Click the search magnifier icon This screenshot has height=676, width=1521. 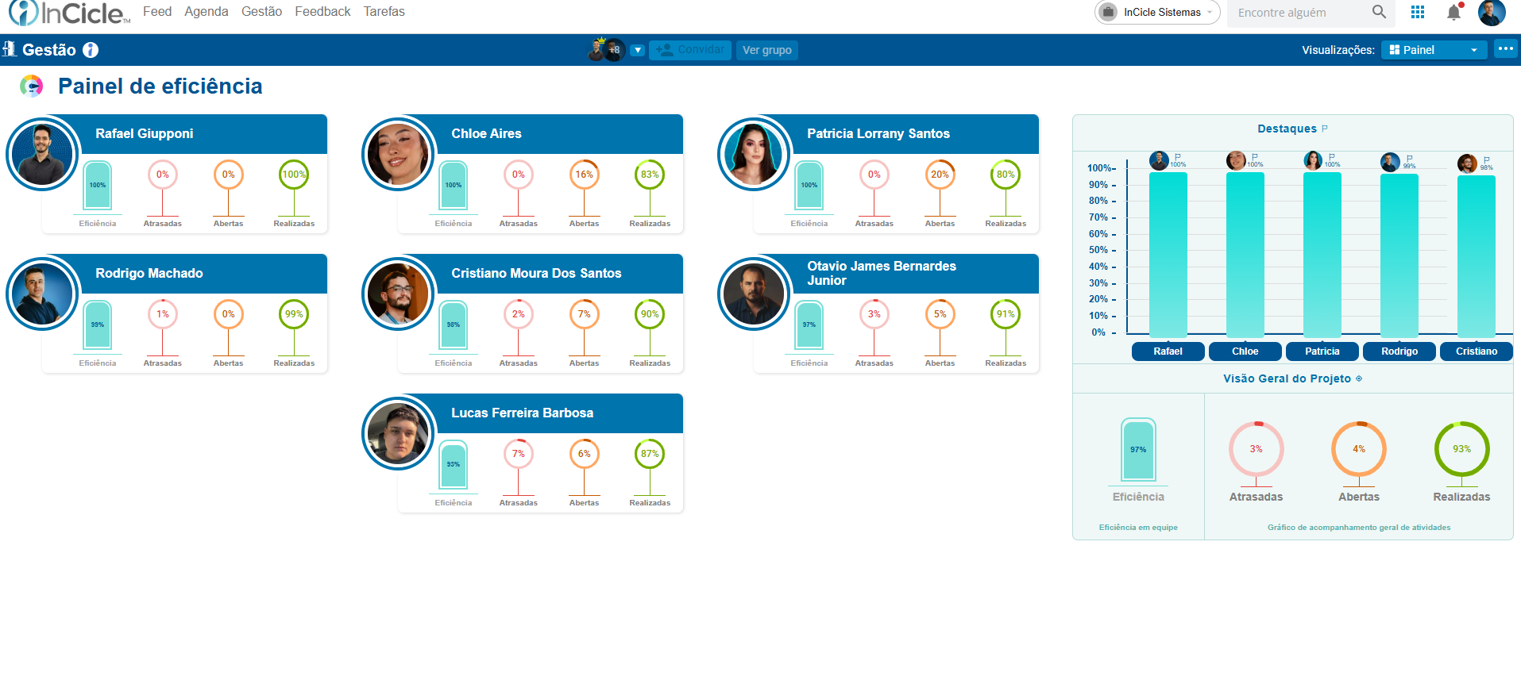click(1379, 12)
